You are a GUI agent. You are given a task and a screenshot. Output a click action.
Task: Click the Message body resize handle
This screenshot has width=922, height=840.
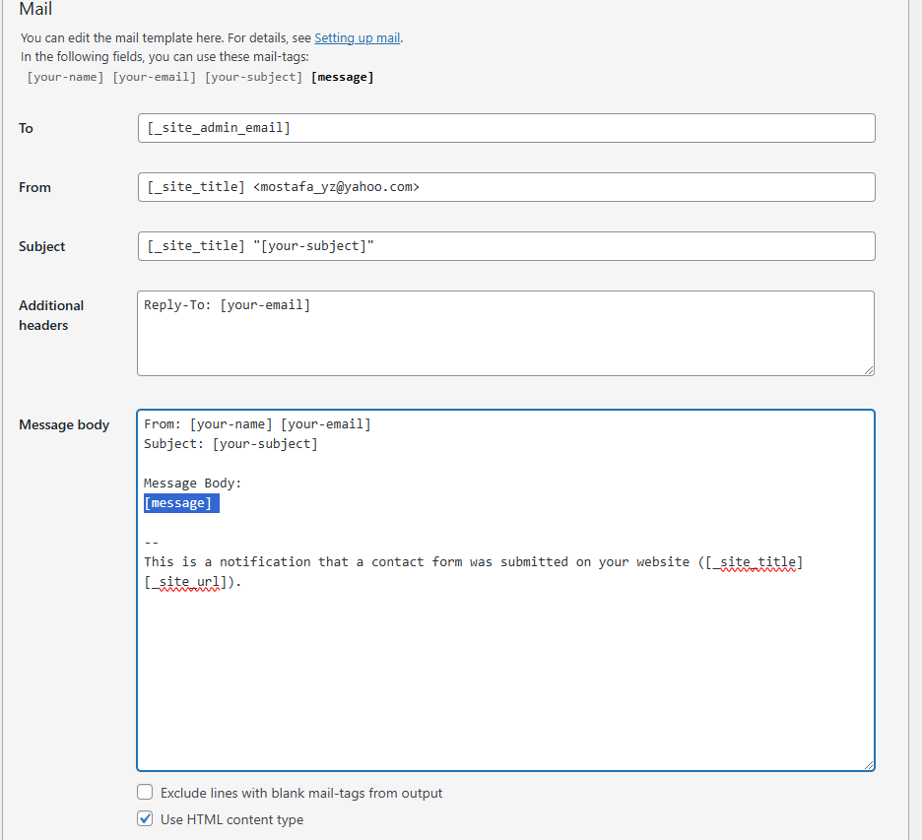click(x=869, y=764)
